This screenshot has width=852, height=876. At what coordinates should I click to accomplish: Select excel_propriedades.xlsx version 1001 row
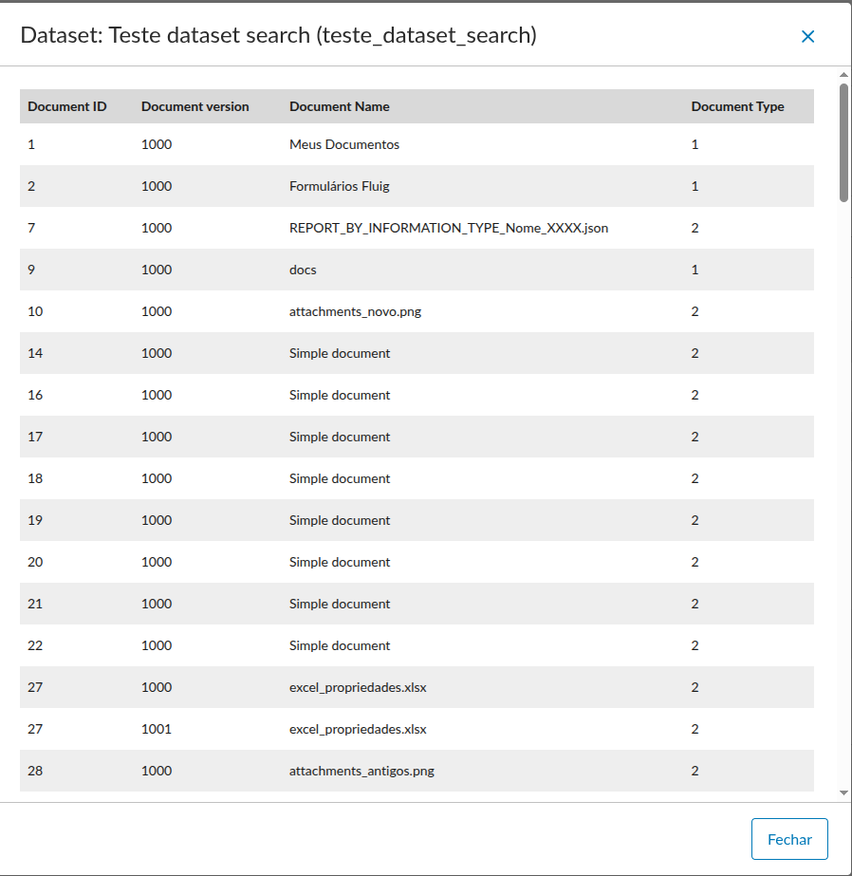(x=358, y=729)
